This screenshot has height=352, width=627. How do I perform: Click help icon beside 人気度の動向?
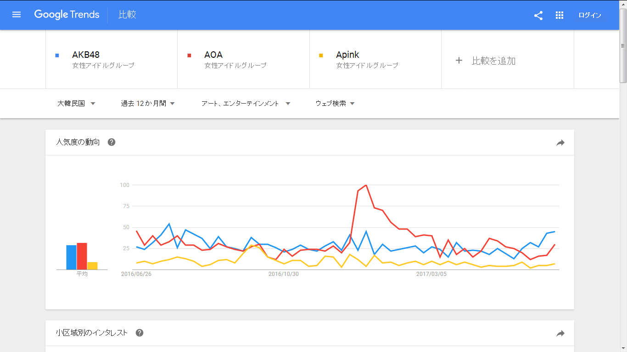(x=112, y=142)
